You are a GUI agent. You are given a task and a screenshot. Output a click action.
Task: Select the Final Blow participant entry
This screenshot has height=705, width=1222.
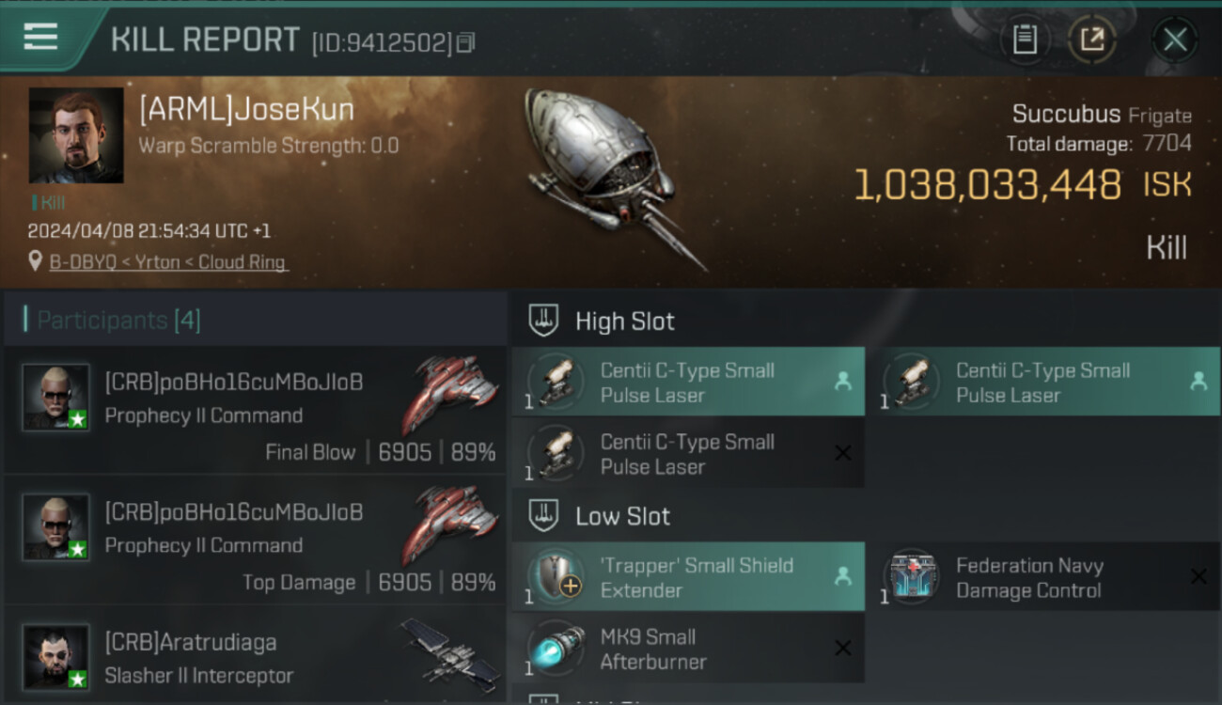pyautogui.click(x=255, y=410)
